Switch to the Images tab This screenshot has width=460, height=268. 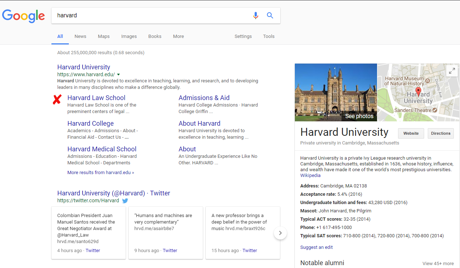[129, 36]
